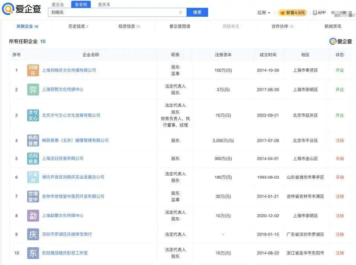Click the 迅钰贸易 company avatar icon
Viewport: 356px width, 265px height.
pyautogui.click(x=33, y=159)
